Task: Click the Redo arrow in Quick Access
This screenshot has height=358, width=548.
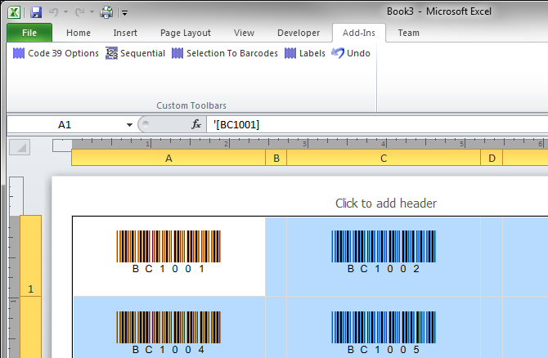Action: (x=79, y=12)
